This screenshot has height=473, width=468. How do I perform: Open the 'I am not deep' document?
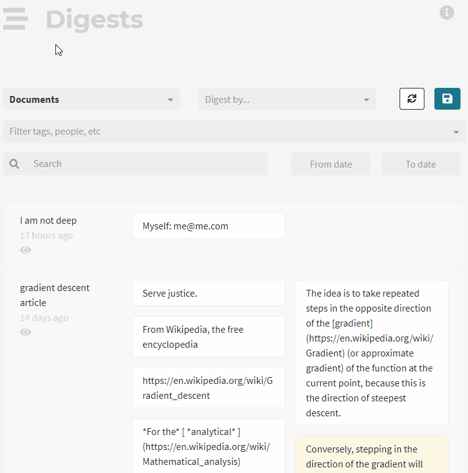49,221
